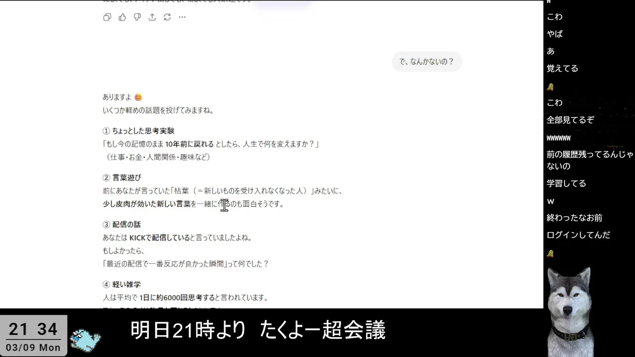Click the heading "① ちょっとした思考実験"

point(138,131)
